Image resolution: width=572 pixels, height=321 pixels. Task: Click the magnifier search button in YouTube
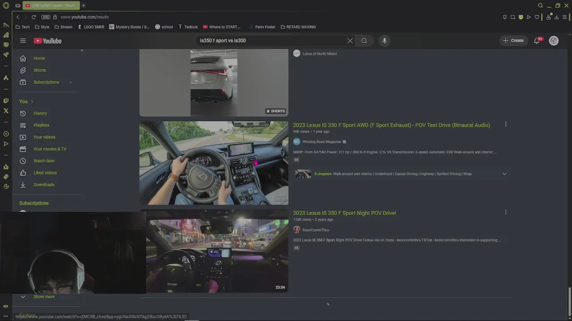(364, 41)
